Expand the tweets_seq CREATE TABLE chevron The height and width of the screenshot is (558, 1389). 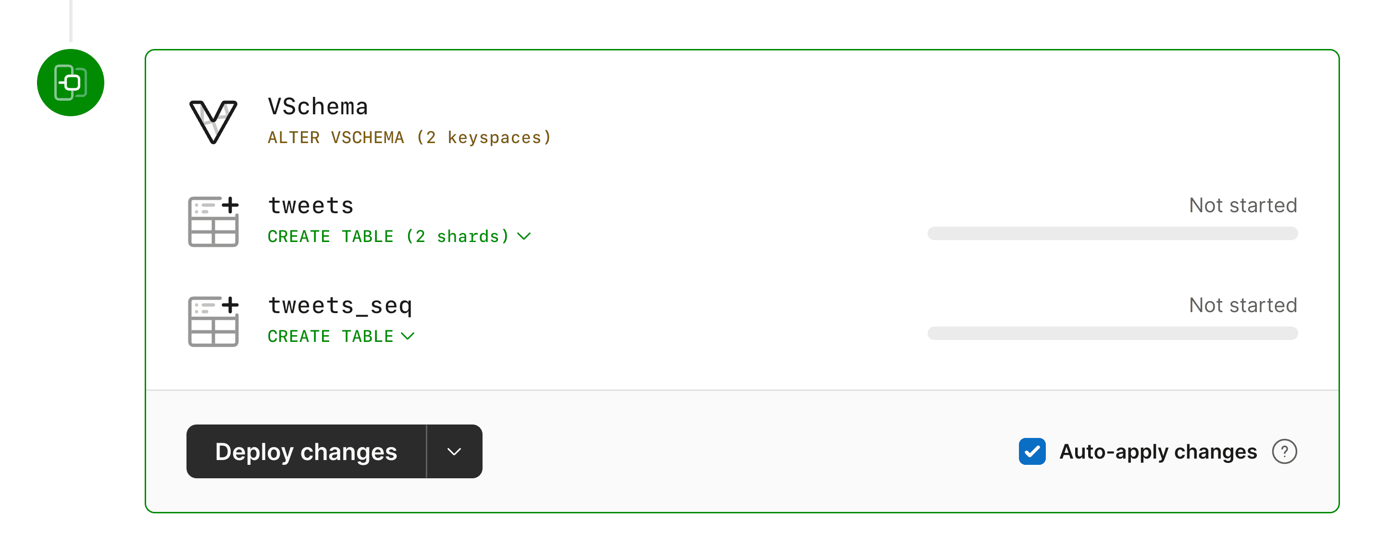click(x=409, y=335)
